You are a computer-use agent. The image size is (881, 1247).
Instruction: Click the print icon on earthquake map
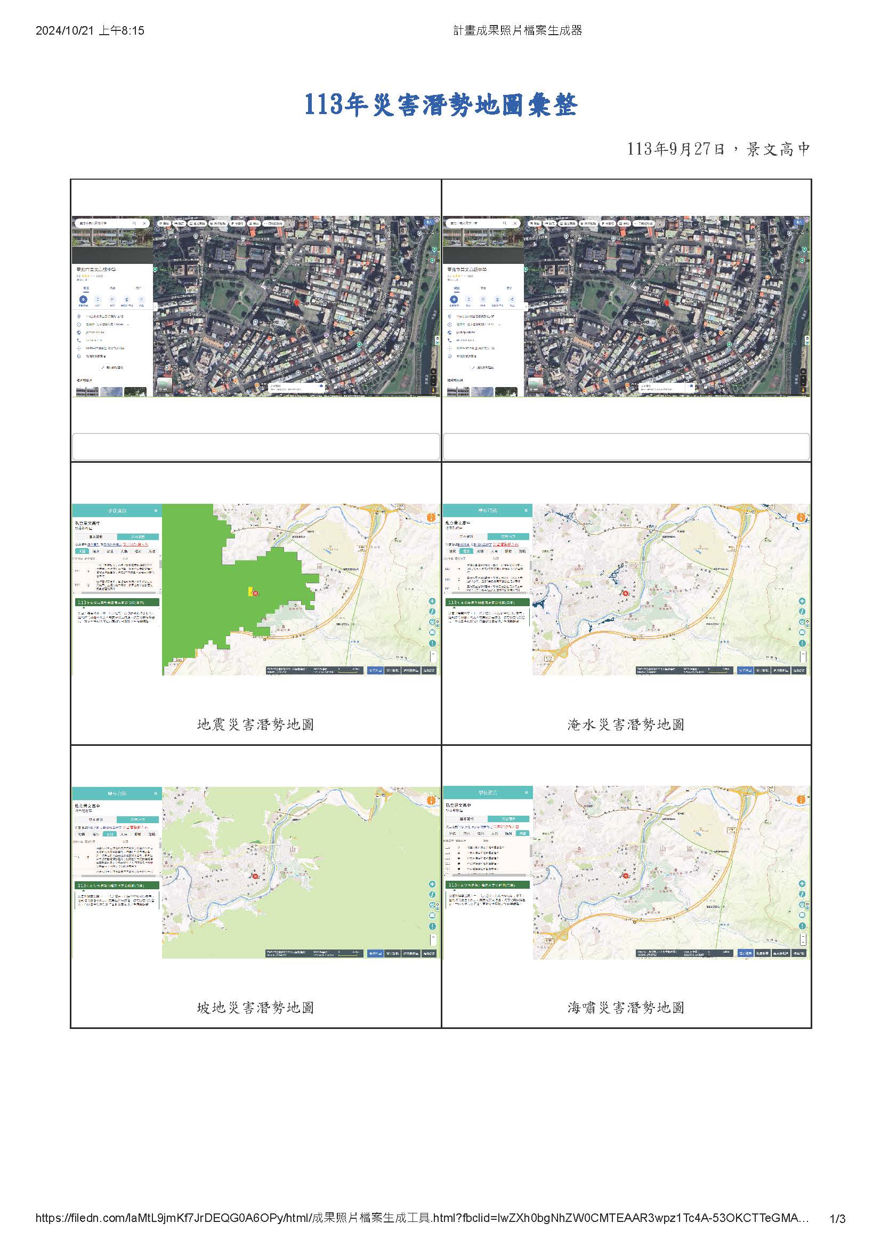[432, 622]
